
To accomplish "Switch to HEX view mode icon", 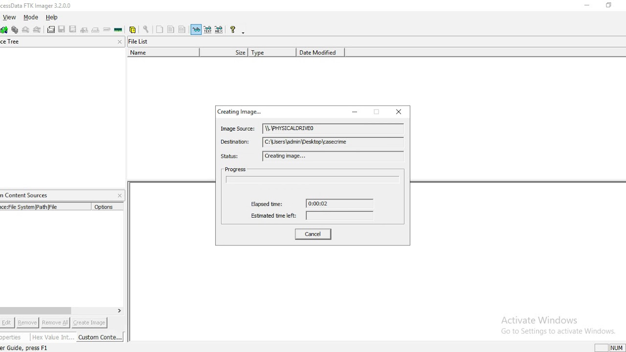I will pos(219,30).
